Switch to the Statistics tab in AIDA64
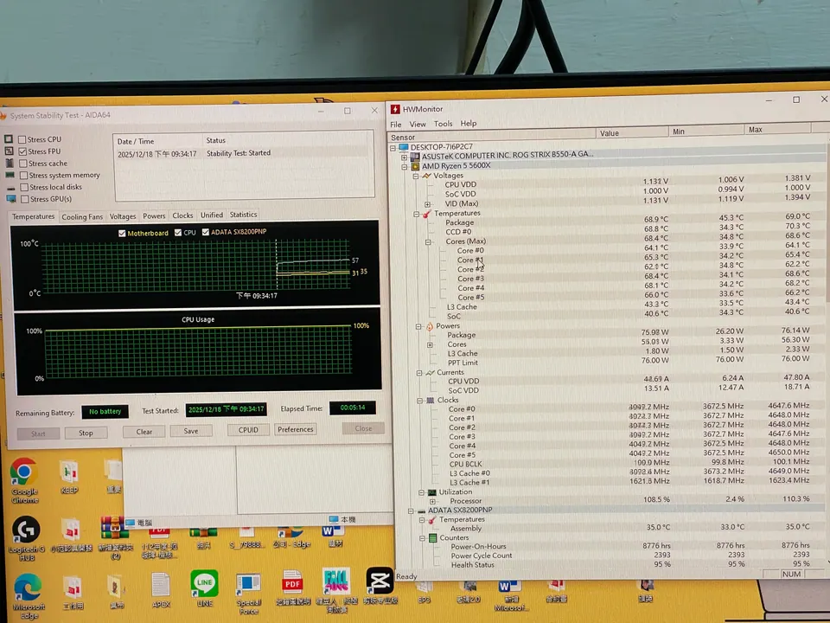 (x=243, y=215)
